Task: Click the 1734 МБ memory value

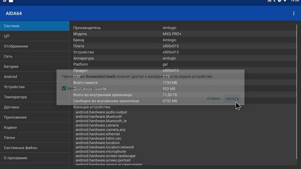Action: tap(170, 83)
